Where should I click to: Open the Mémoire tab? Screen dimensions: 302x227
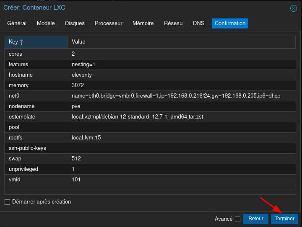[x=143, y=23]
